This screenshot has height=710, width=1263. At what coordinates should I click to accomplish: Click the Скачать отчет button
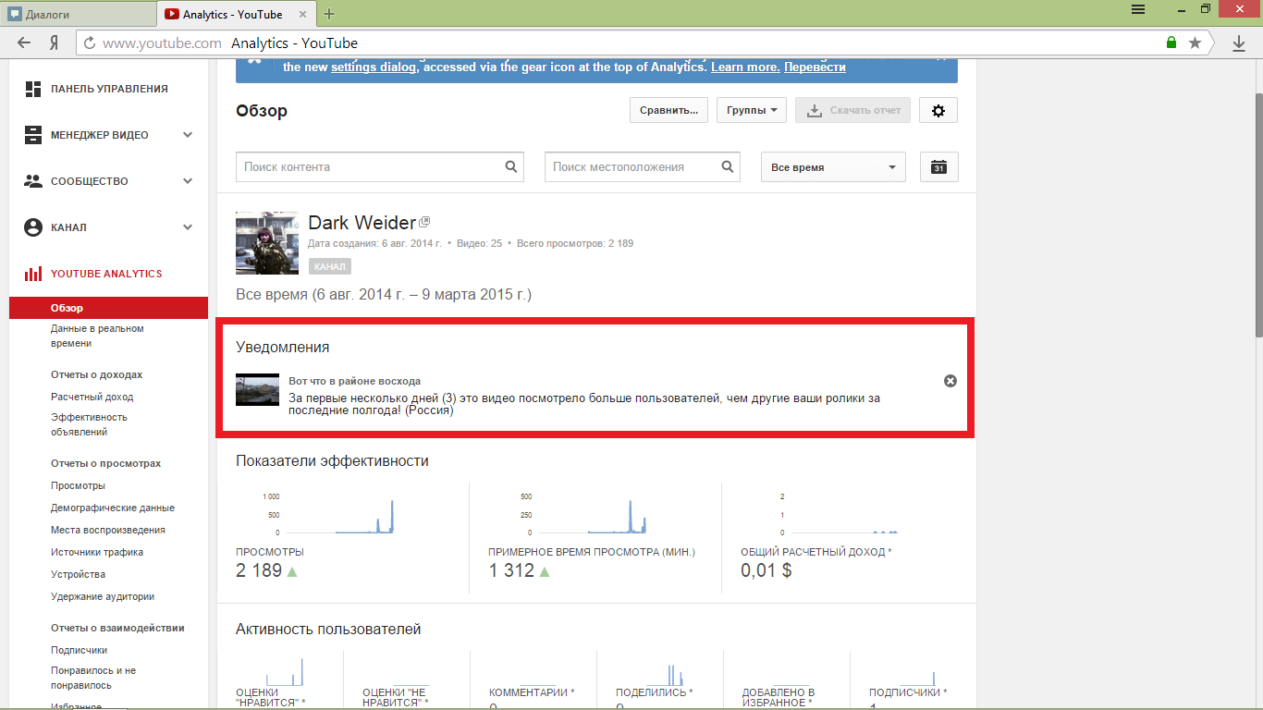(x=853, y=110)
